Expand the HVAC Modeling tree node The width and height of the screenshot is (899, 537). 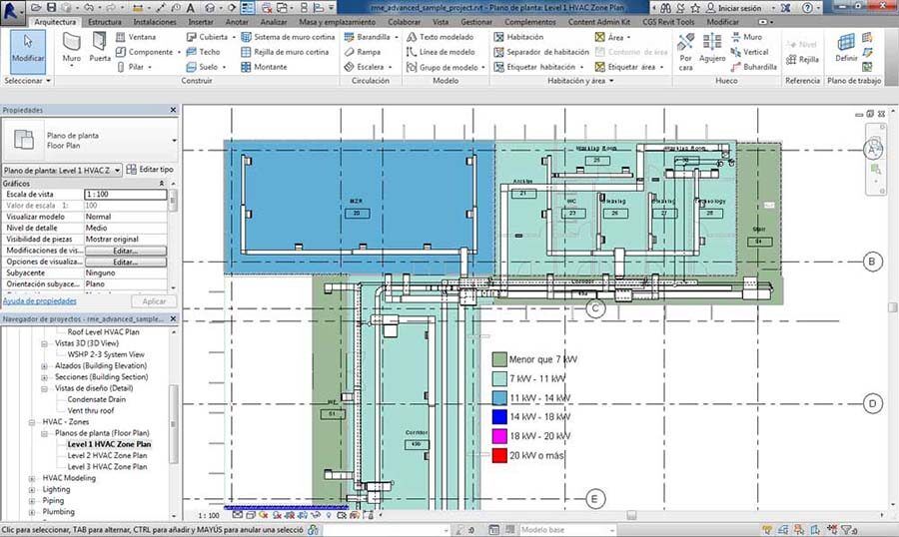[x=34, y=478]
